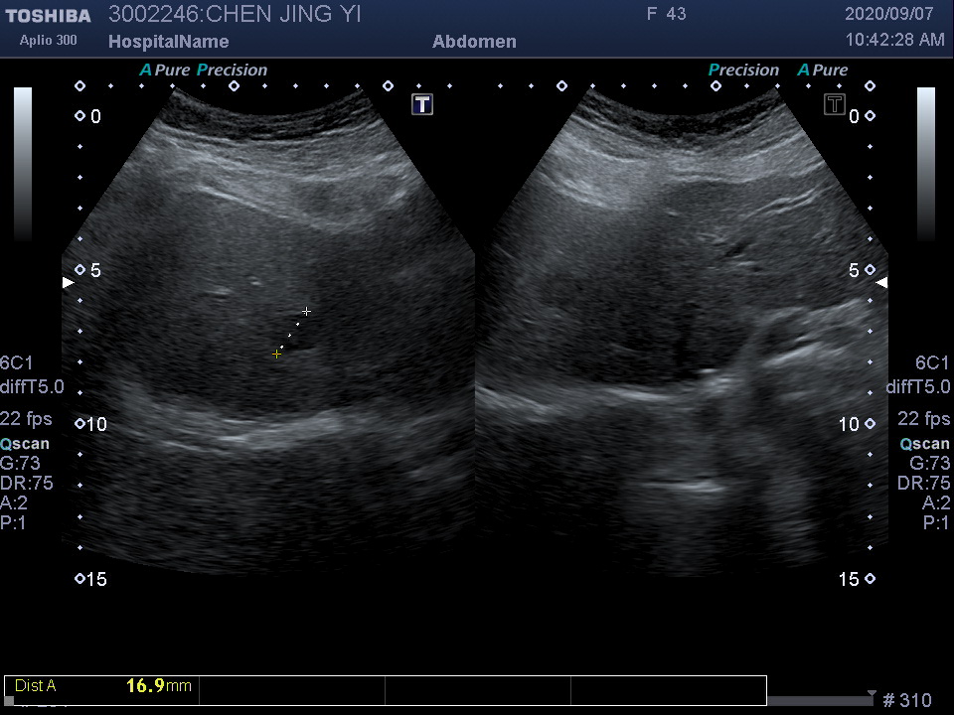The width and height of the screenshot is (954, 715).
Task: Click the F 43 patient info
Action: 666,14
